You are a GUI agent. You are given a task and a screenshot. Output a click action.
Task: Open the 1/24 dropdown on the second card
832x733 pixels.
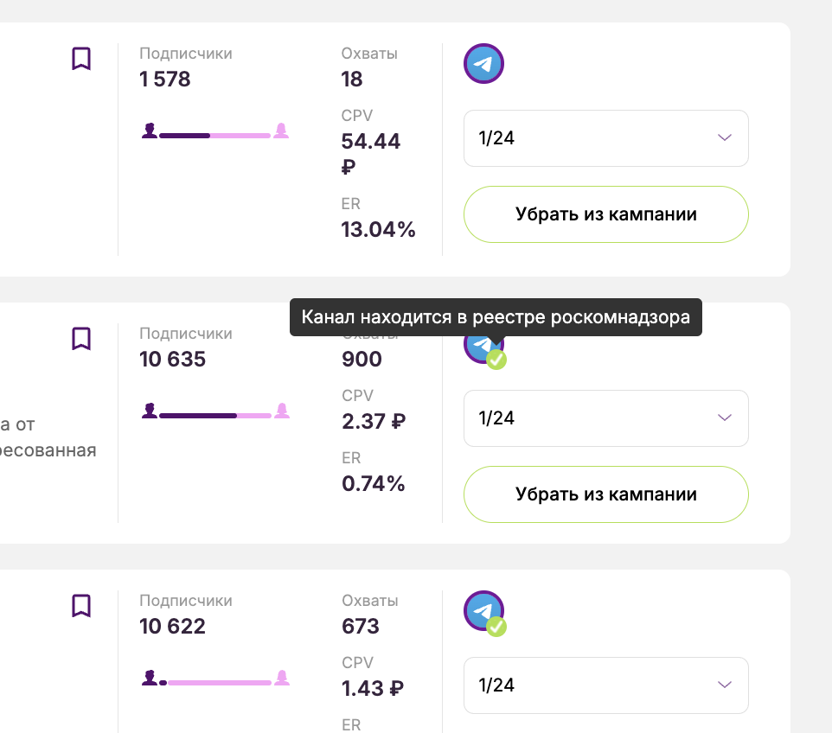click(x=605, y=418)
